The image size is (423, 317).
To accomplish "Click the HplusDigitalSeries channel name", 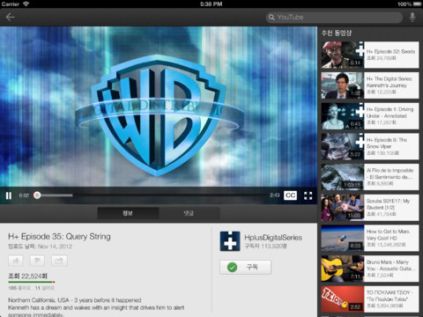I will click(x=273, y=238).
